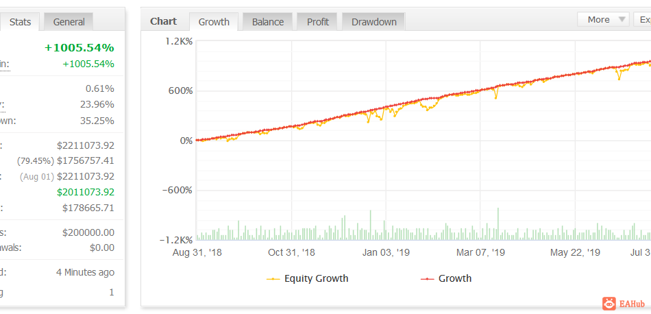Click the Mar 07, '19 axis label
The image size is (651, 314).
tap(480, 252)
